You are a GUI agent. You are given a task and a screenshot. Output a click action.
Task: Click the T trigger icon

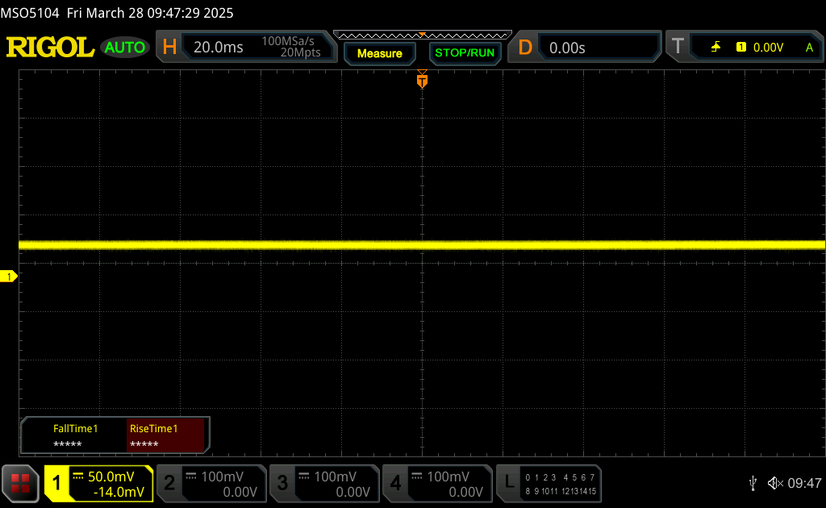pos(678,46)
